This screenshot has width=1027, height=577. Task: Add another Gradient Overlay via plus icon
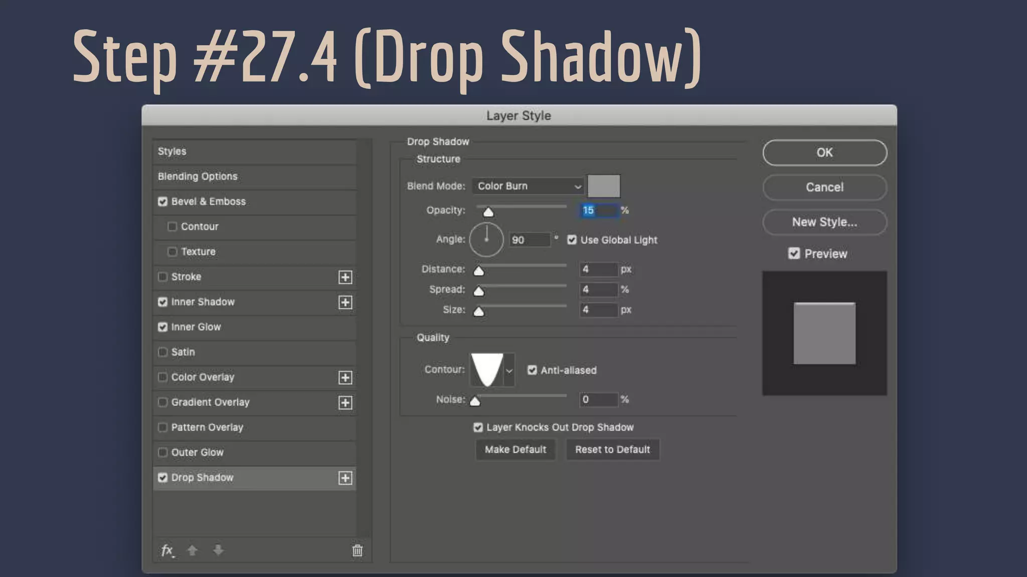coord(345,403)
